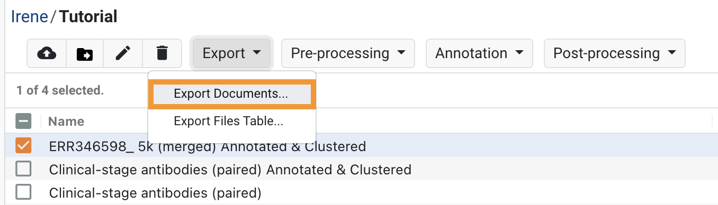Viewport: 718px width, 205px height.
Task: Open the Clinical-stage antibodies (paired) file
Action: pyautogui.click(x=155, y=192)
